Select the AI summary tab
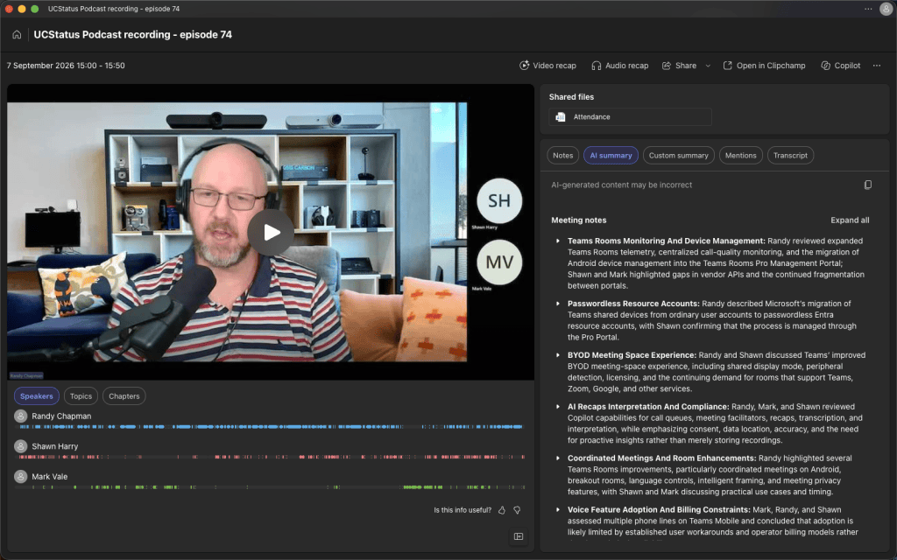The image size is (897, 560). coord(611,156)
